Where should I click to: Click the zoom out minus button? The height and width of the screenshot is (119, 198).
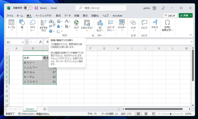tap(159, 114)
